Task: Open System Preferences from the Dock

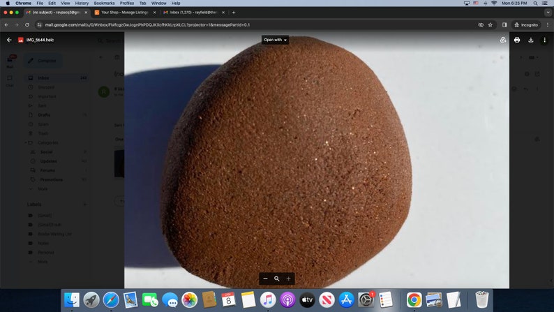Action: (x=366, y=300)
